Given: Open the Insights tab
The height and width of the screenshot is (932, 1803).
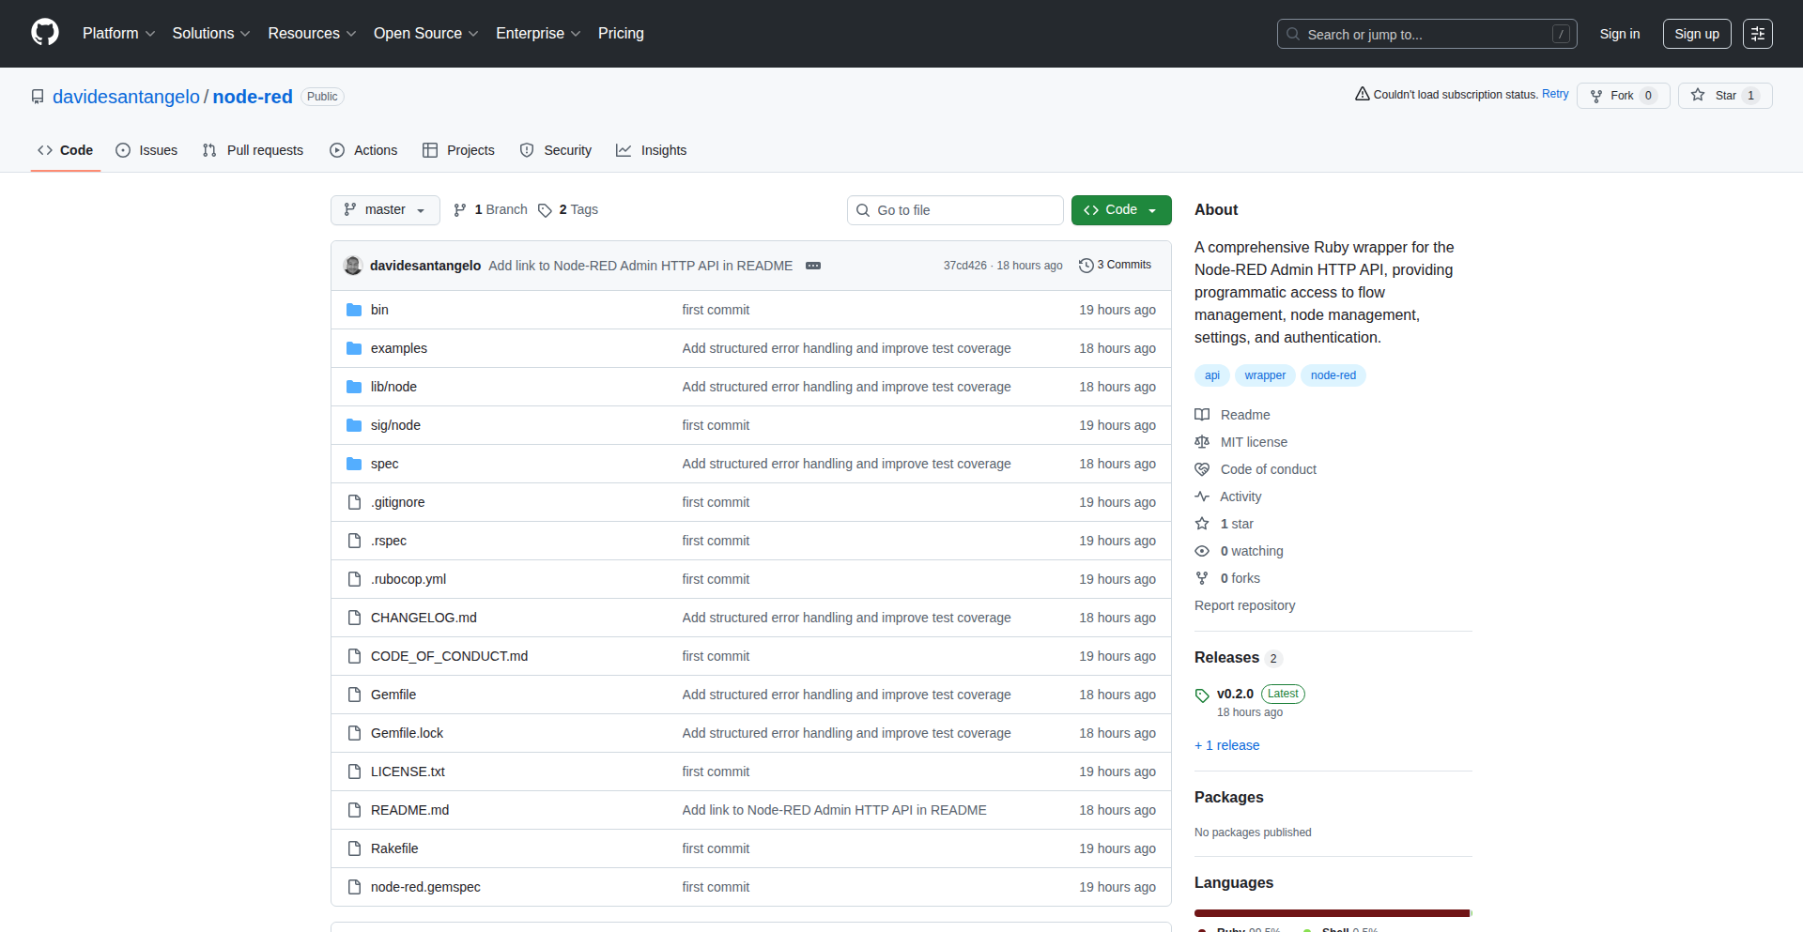Looking at the screenshot, I should (x=652, y=150).
